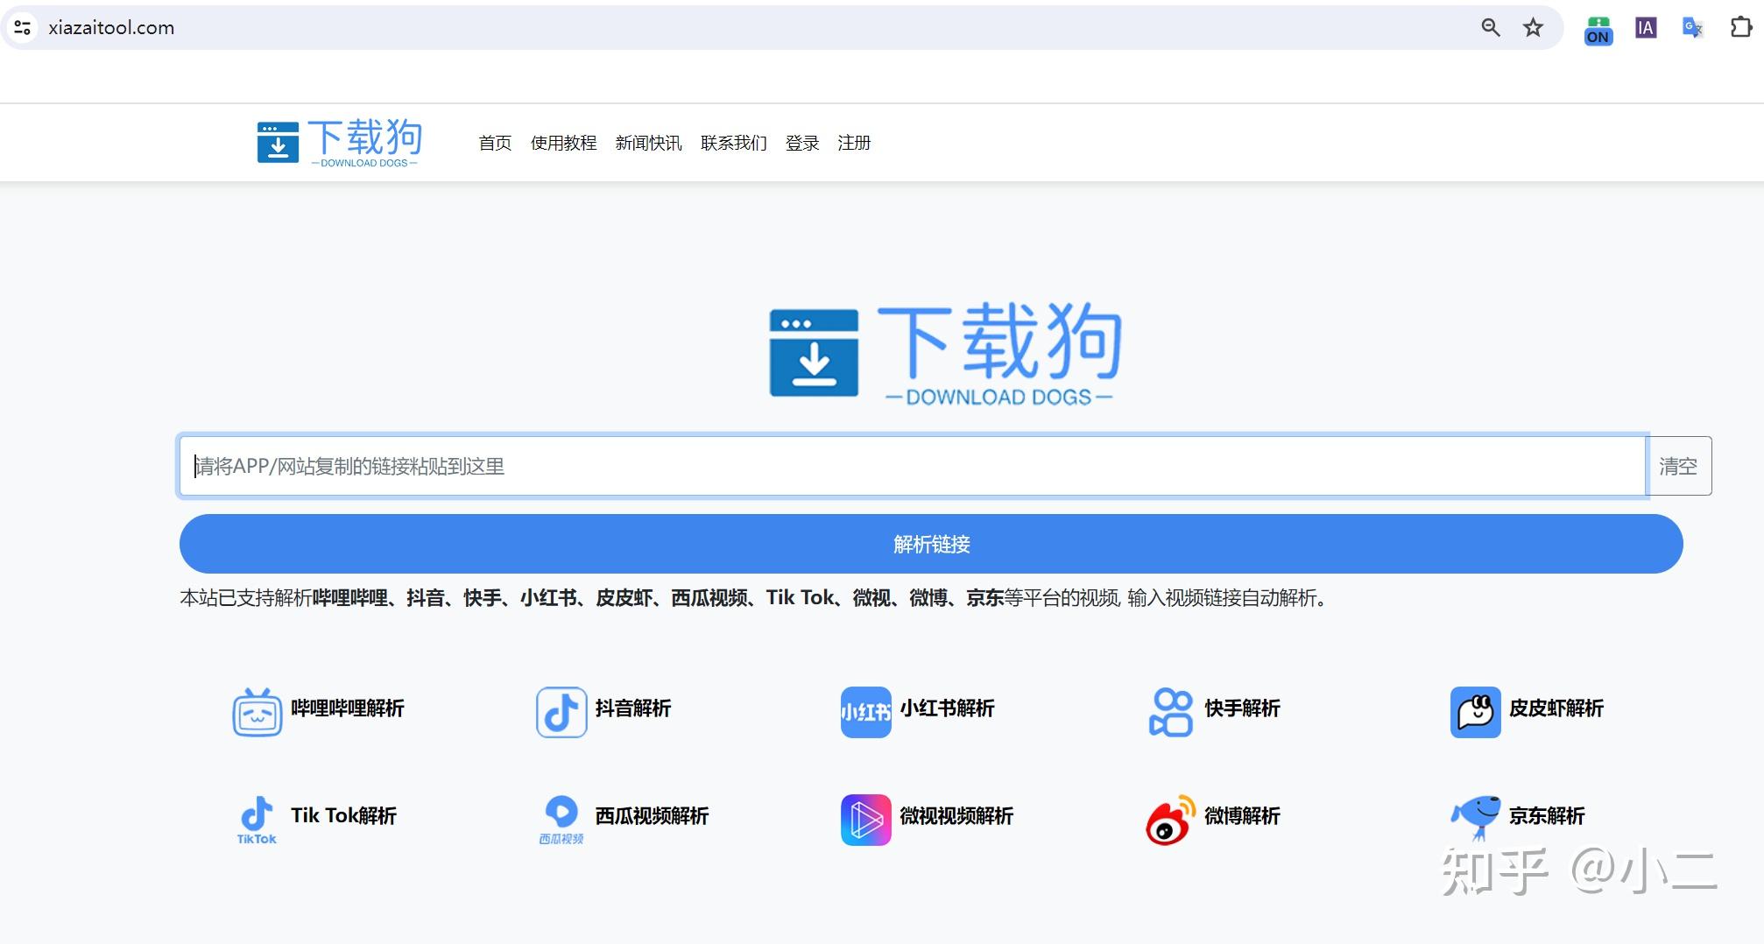The width and height of the screenshot is (1764, 944).
Task: Open the green ON extension icon
Action: tap(1598, 30)
